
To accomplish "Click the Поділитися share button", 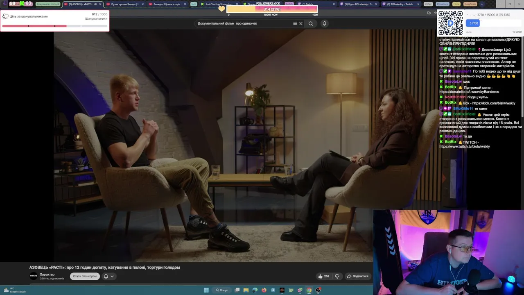I will click(357, 276).
